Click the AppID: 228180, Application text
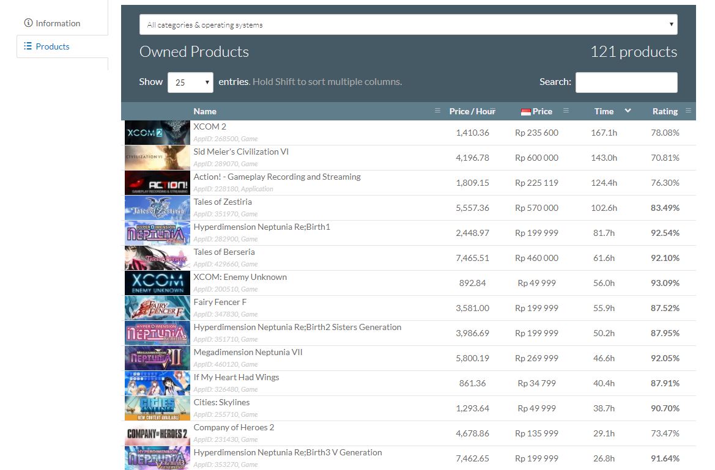 coord(233,189)
